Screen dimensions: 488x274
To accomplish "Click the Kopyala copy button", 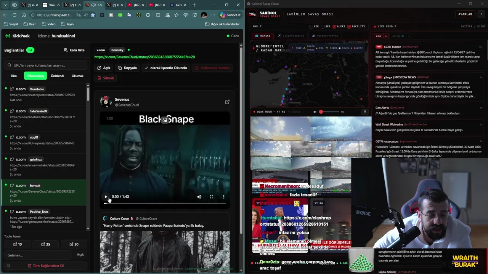I will coord(127,68).
